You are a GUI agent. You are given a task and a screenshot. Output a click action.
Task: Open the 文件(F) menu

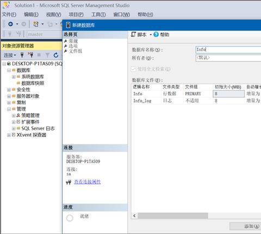(x=9, y=14)
